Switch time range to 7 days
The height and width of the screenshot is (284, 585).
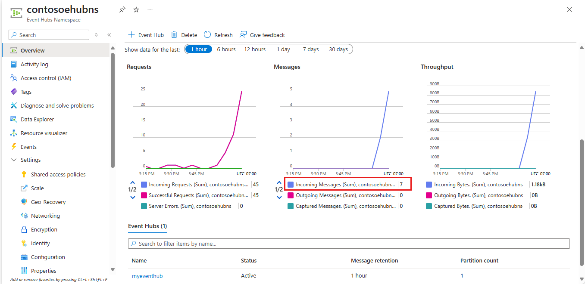click(x=310, y=49)
